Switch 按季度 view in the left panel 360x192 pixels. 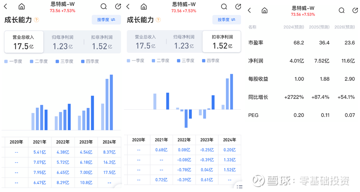point(106,20)
